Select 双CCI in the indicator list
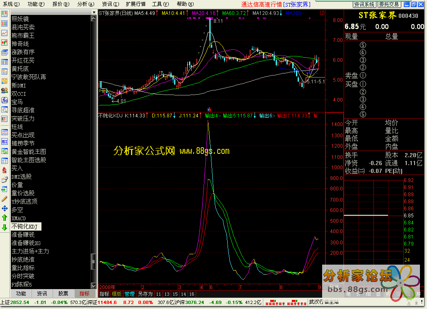 19,93
